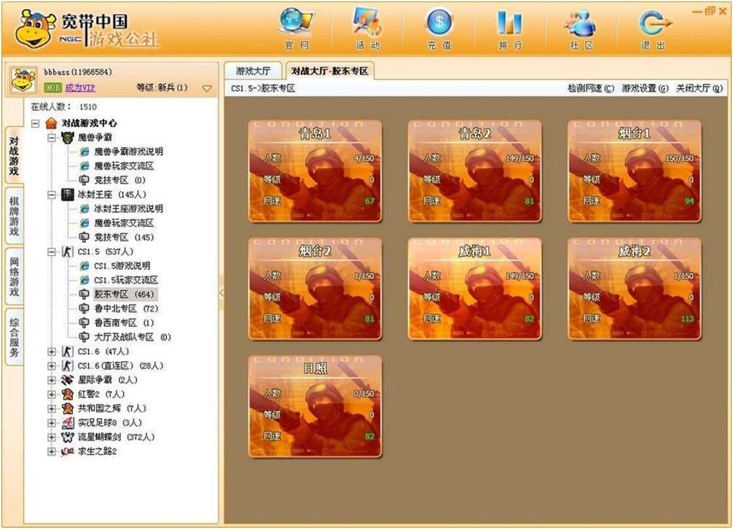This screenshot has height=529, width=733.
Task: Select the 对战大厅-胶东专区 tab
Action: click(x=330, y=71)
